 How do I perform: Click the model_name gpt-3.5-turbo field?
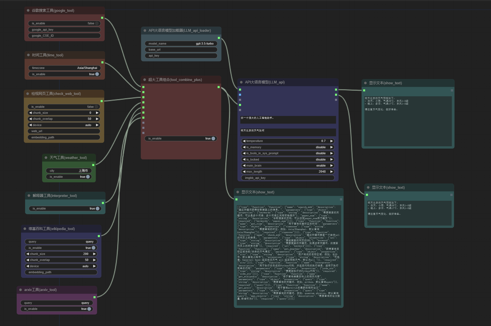pos(181,43)
